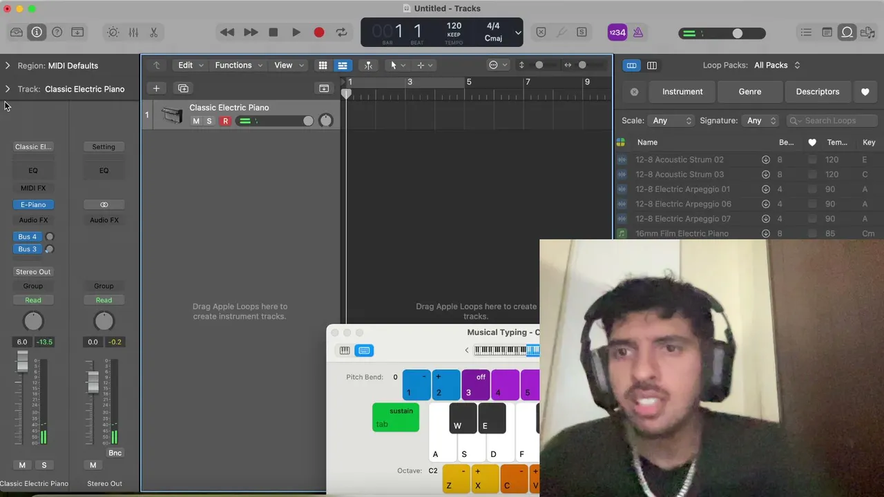Open the Note Pads icon

click(x=827, y=32)
